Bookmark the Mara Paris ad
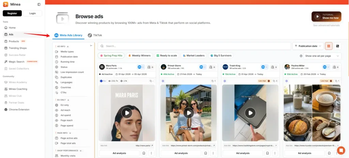Screen dimensions: 349x158 pyautogui.click(x=144, y=153)
